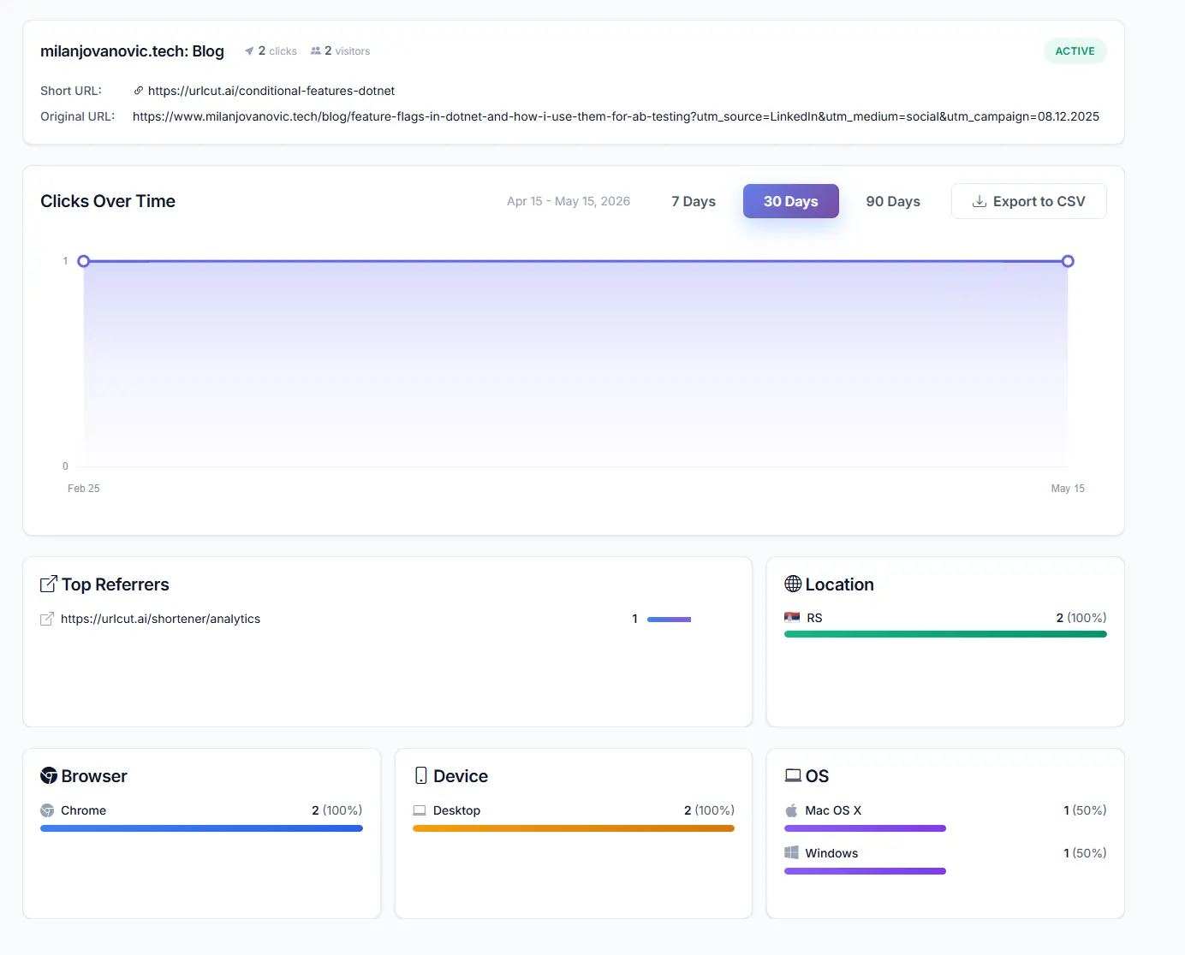This screenshot has width=1185, height=955.
Task: Click the Windows logo icon in OS list
Action: pyautogui.click(x=791, y=852)
